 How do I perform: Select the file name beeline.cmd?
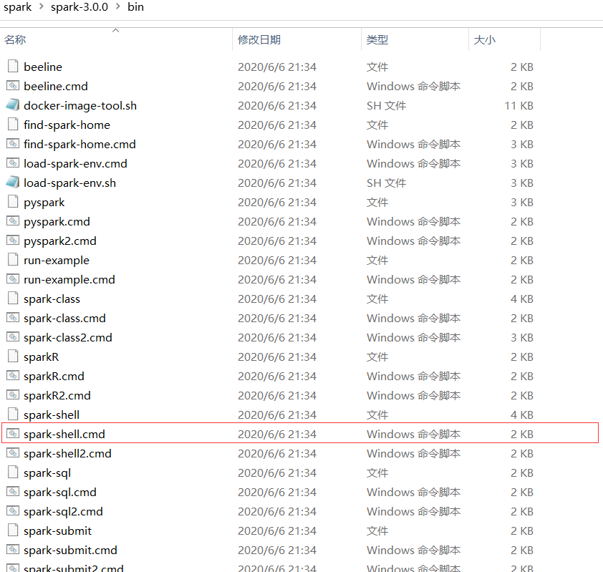tap(56, 86)
